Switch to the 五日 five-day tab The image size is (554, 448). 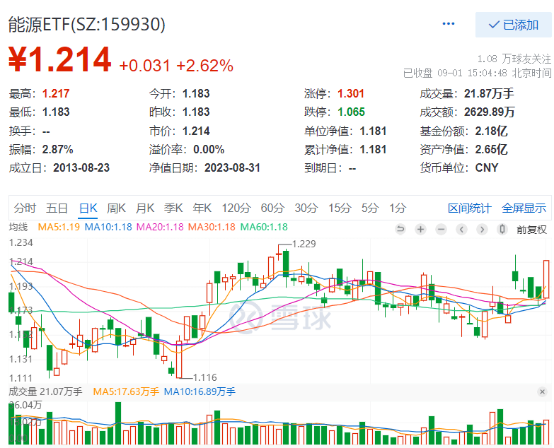click(57, 208)
